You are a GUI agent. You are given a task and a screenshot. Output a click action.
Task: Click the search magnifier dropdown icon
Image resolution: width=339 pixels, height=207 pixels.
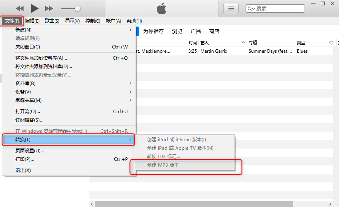pyautogui.click(x=251, y=8)
